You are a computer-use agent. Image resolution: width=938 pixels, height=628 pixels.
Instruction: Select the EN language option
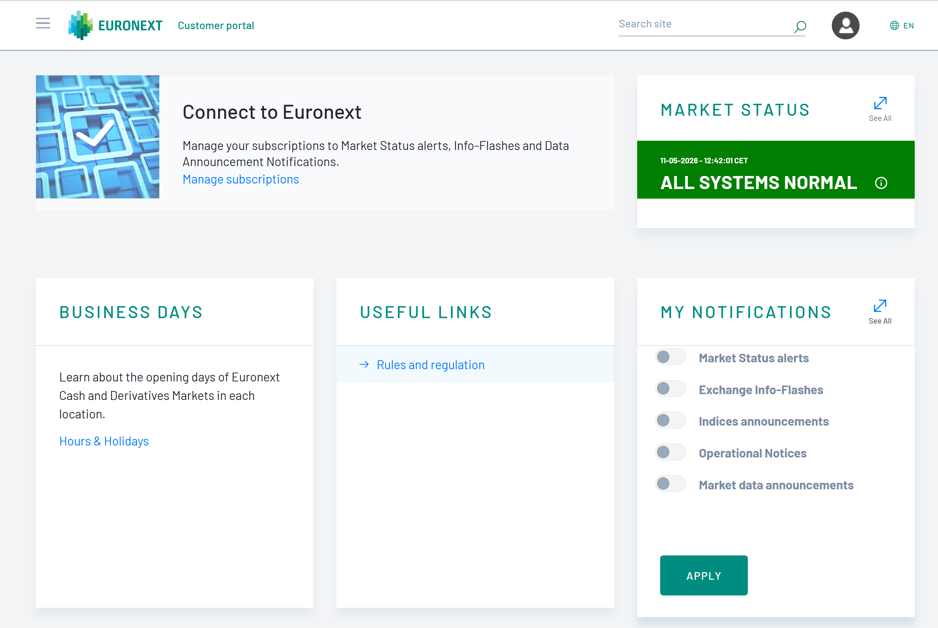click(x=909, y=26)
